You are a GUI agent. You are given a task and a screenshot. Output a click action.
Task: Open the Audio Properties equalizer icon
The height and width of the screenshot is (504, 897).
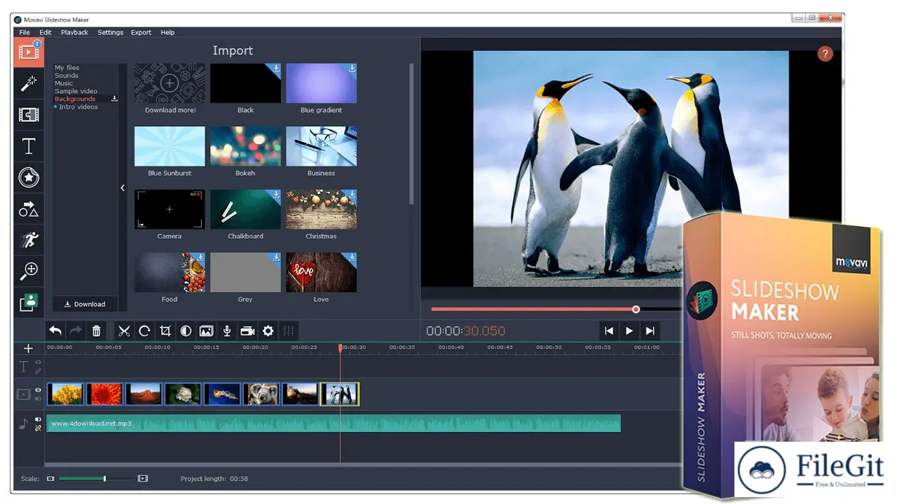tap(288, 331)
